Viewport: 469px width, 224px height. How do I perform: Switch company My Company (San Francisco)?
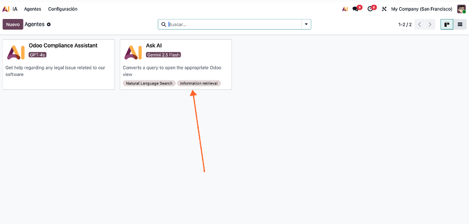click(421, 9)
